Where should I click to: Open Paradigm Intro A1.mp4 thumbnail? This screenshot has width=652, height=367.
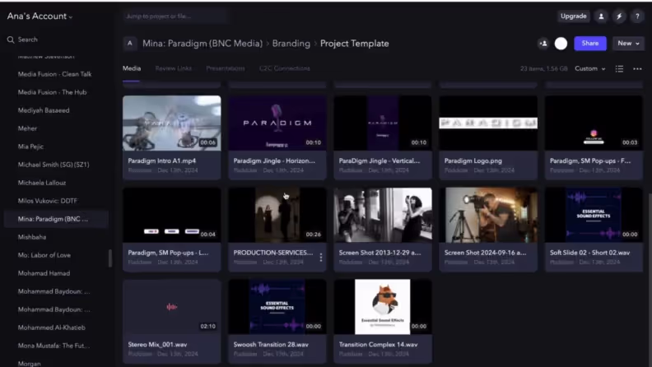[x=172, y=123]
